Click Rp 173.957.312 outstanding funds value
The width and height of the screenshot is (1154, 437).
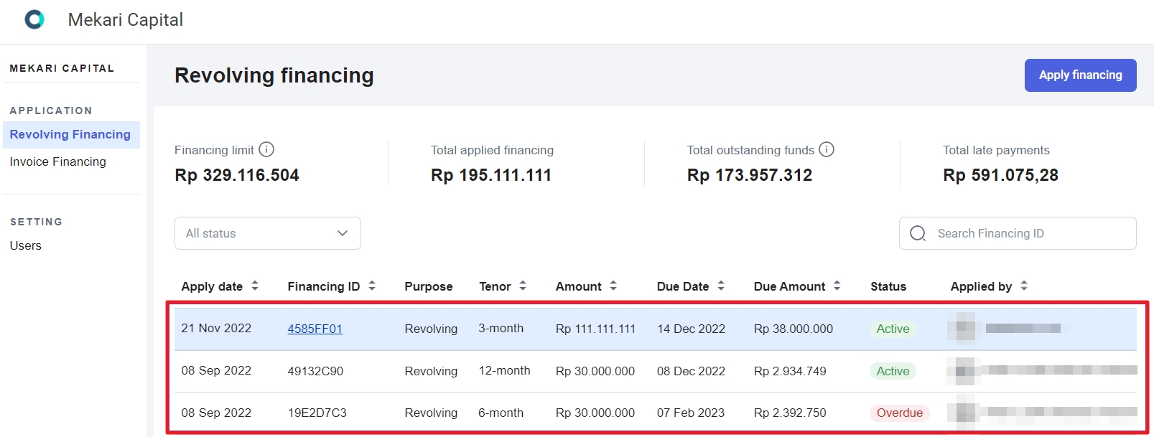coord(750,175)
